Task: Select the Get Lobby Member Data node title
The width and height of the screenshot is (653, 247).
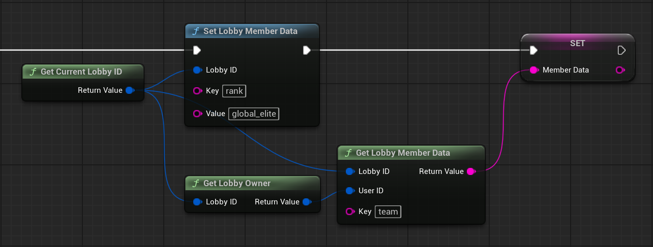Action: (x=403, y=153)
